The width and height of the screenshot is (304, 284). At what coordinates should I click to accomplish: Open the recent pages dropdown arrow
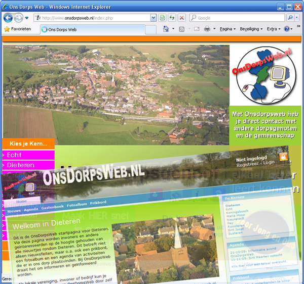27,18
